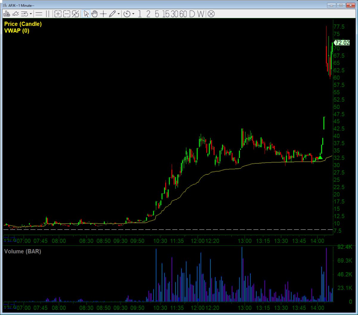This screenshot has width=358, height=315.
Task: Open the studies wavy-lines icon
Action: pyautogui.click(x=16, y=14)
